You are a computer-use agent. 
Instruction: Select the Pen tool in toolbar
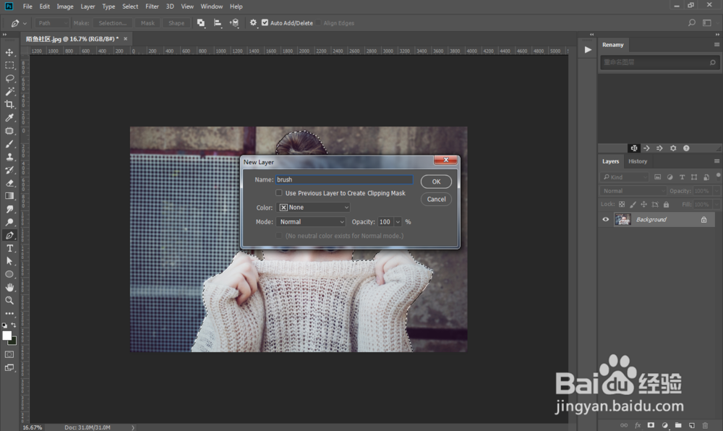9,235
